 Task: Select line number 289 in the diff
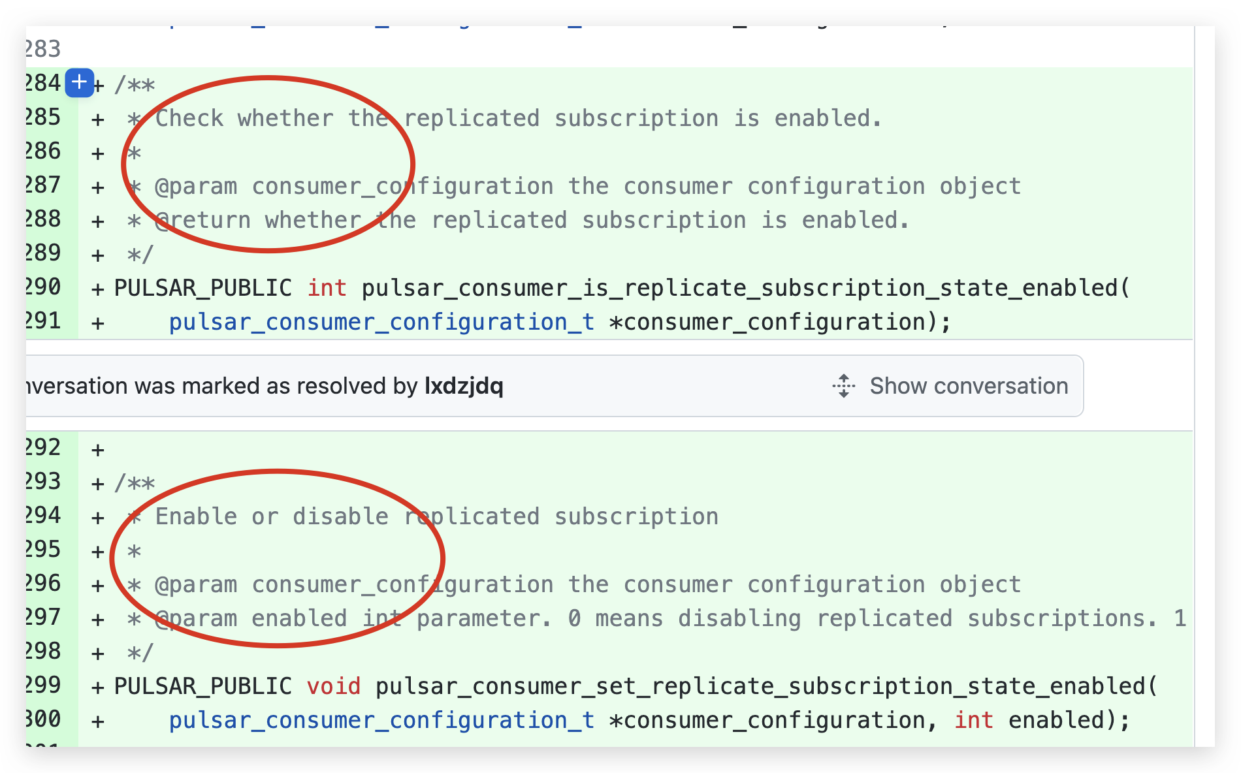44,253
